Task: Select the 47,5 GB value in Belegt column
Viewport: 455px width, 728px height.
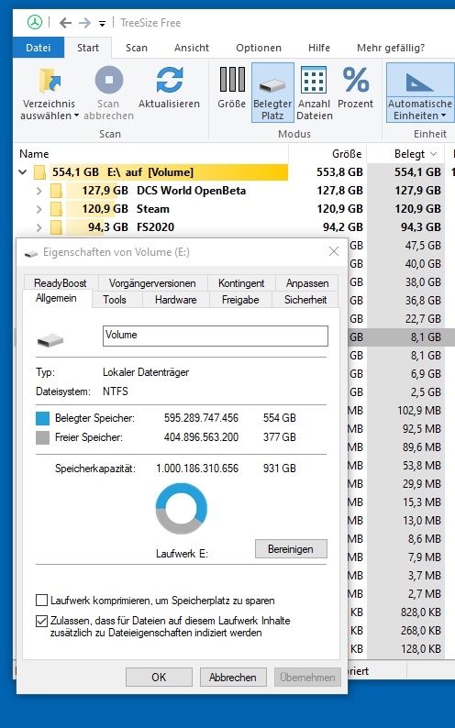Action: [x=423, y=245]
